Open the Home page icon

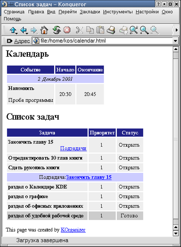click(44, 30)
